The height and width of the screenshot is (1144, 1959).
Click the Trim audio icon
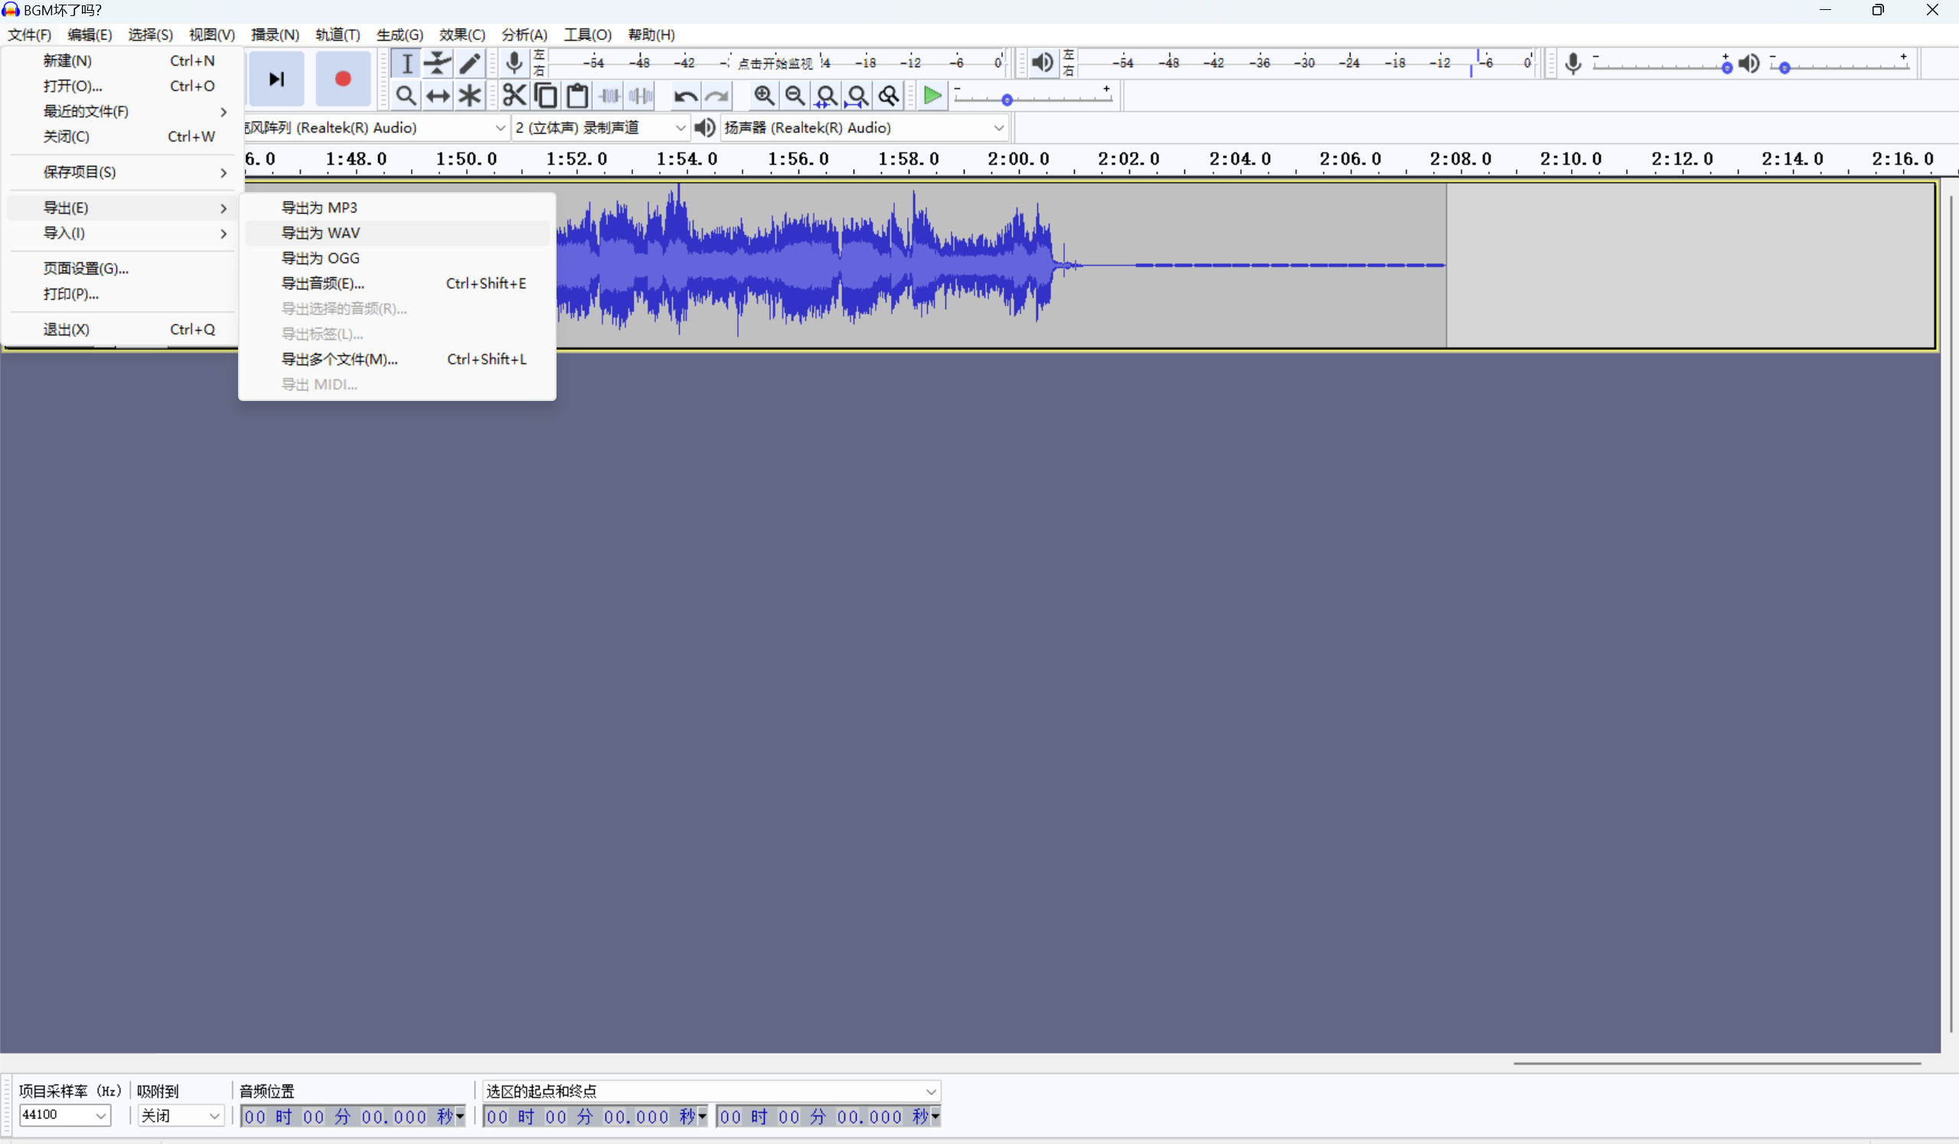click(609, 96)
